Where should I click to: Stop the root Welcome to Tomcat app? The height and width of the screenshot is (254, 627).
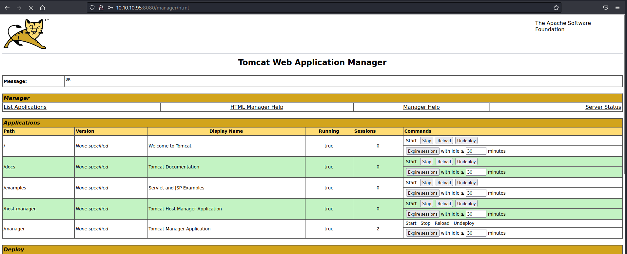coord(427,141)
